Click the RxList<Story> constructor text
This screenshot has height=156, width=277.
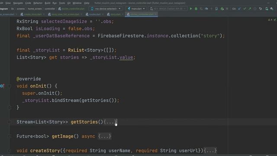pos(86,50)
